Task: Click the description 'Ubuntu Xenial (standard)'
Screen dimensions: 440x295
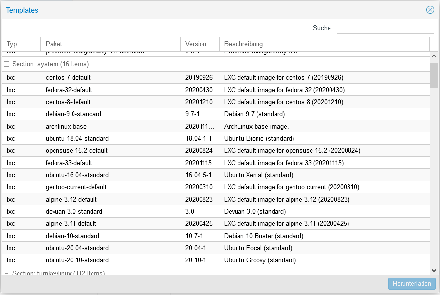Action: pos(259,175)
